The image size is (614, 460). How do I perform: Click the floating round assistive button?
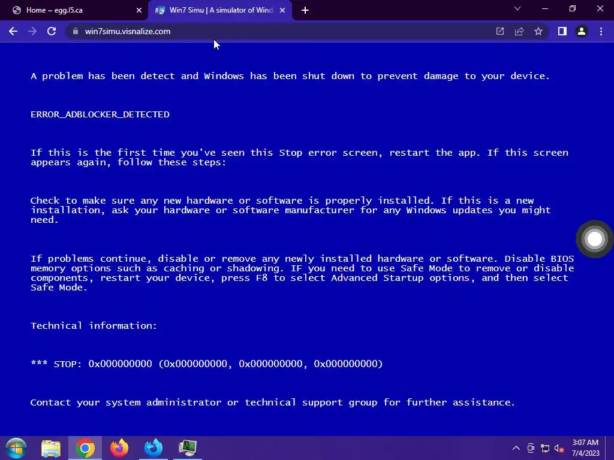594,239
